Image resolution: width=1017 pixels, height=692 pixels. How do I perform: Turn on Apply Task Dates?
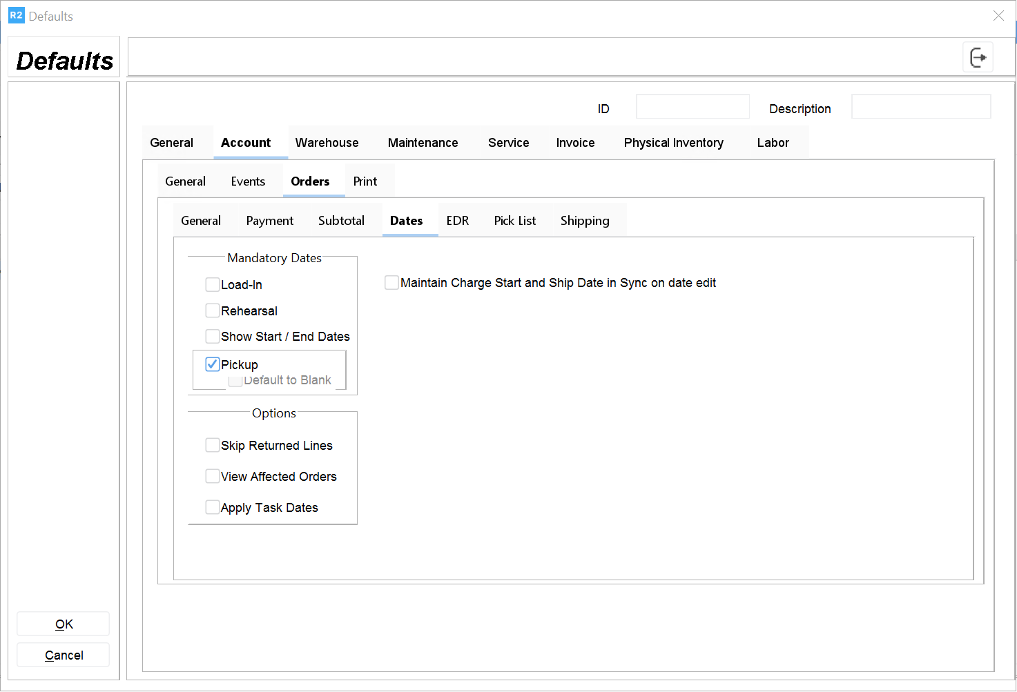click(x=213, y=508)
